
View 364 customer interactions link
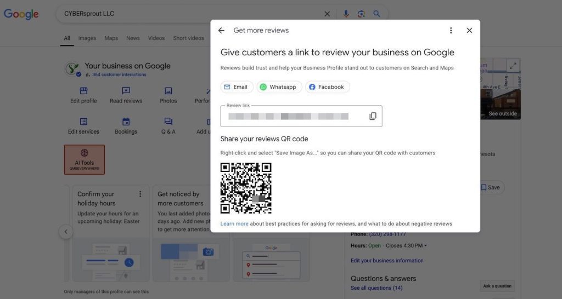click(119, 74)
